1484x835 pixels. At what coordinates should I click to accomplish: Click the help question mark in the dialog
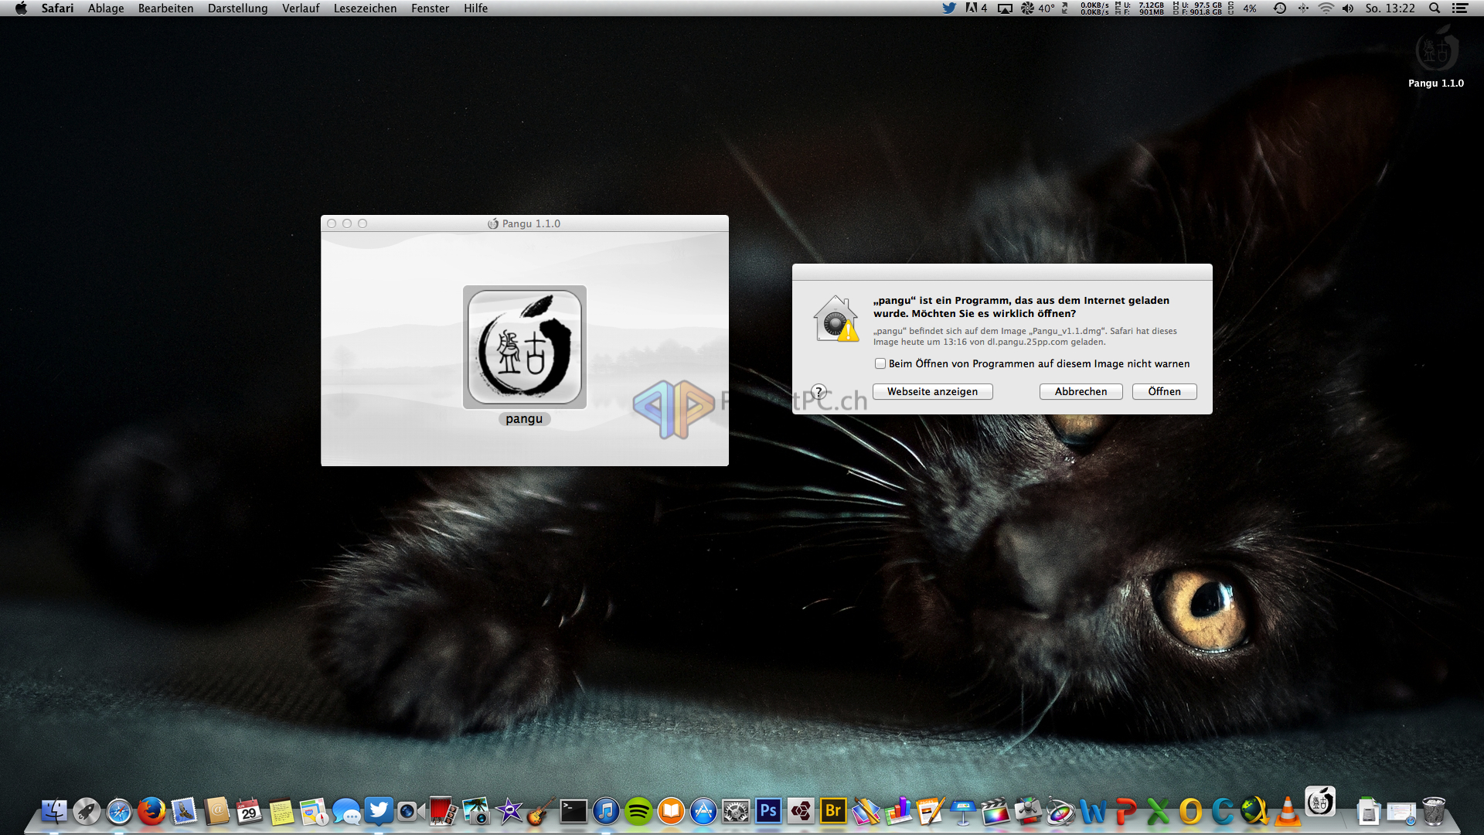[819, 391]
